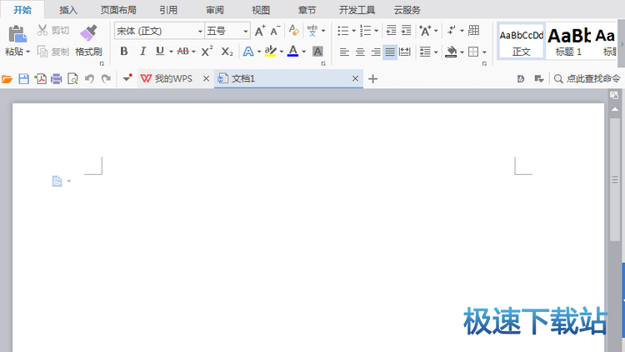Expand numbered list dropdown arrow
Viewport: 625px width, 352px height.
(376, 31)
